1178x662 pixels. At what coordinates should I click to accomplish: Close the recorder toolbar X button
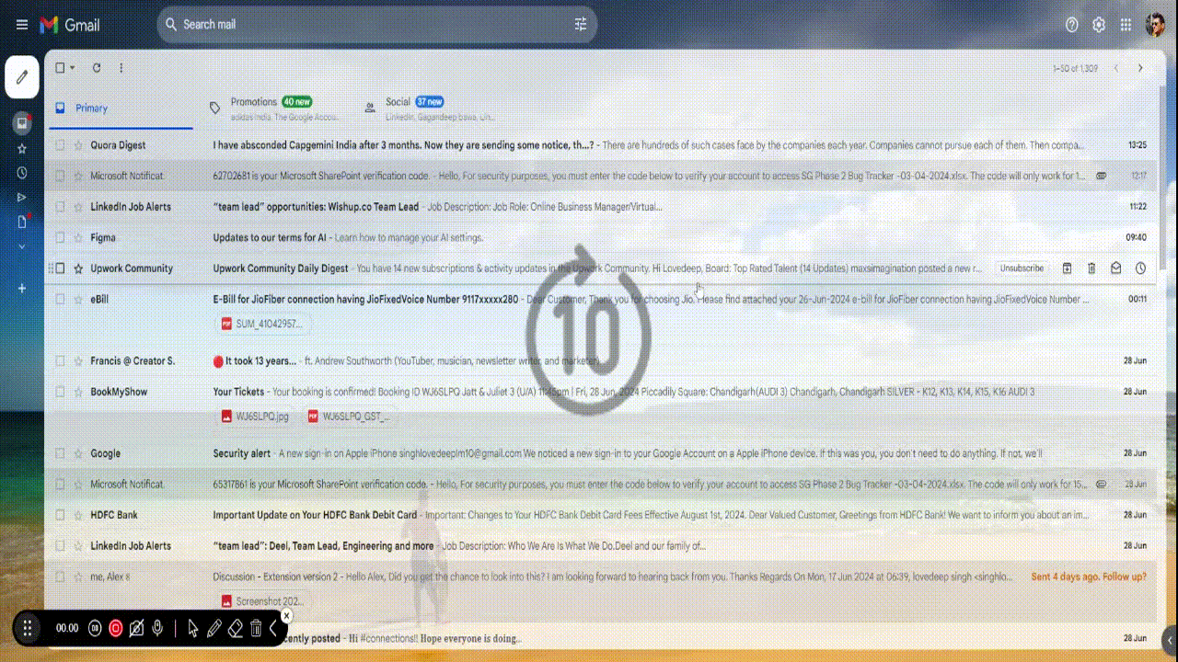[286, 616]
